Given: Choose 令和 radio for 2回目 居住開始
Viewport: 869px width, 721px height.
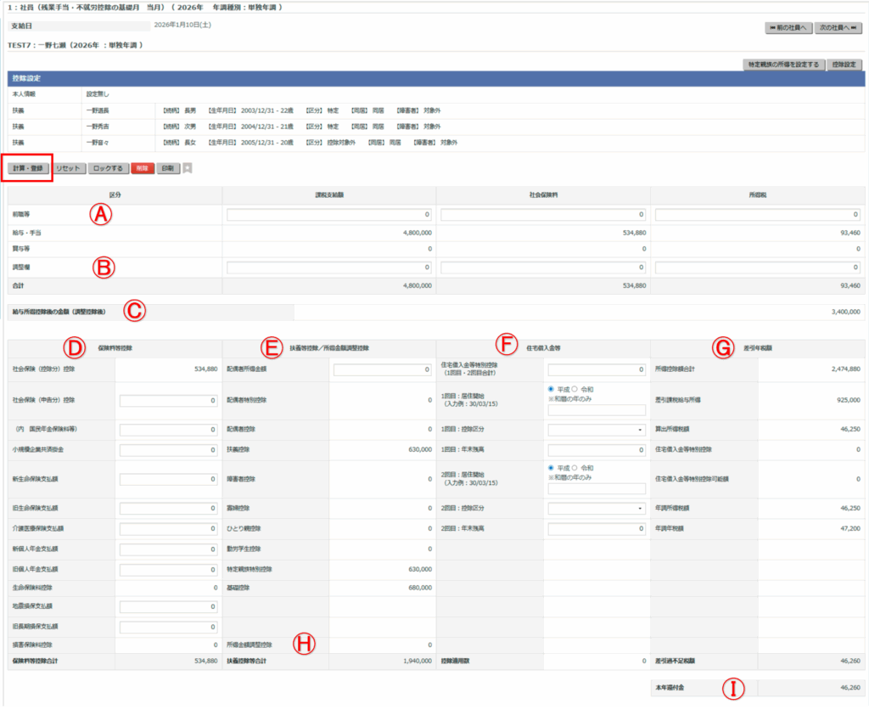Looking at the screenshot, I should [x=575, y=468].
